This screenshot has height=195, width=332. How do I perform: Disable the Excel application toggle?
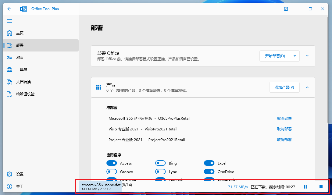coord(209,163)
